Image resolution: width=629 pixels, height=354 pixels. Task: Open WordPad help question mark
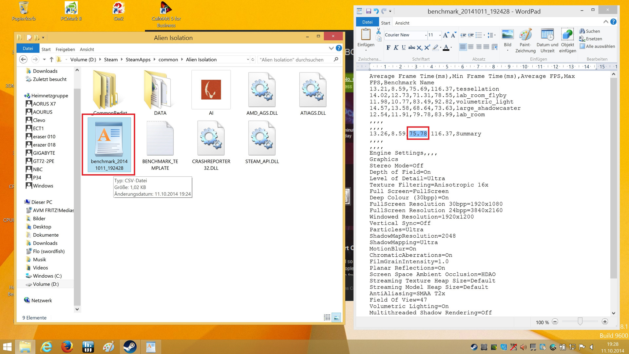tap(613, 22)
